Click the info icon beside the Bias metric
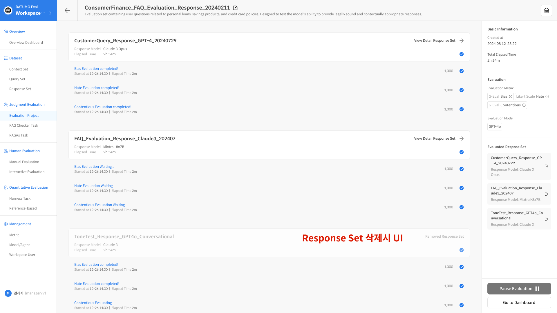The width and height of the screenshot is (557, 313). tap(511, 97)
